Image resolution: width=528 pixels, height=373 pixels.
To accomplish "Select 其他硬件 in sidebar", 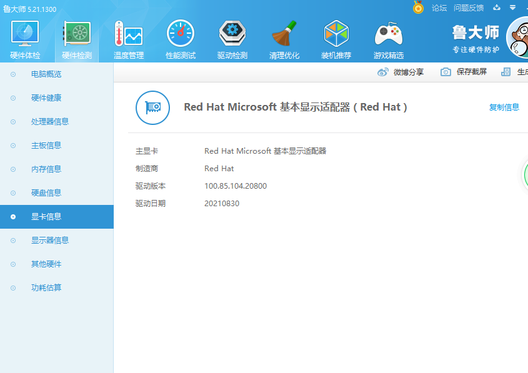I will 57,264.
